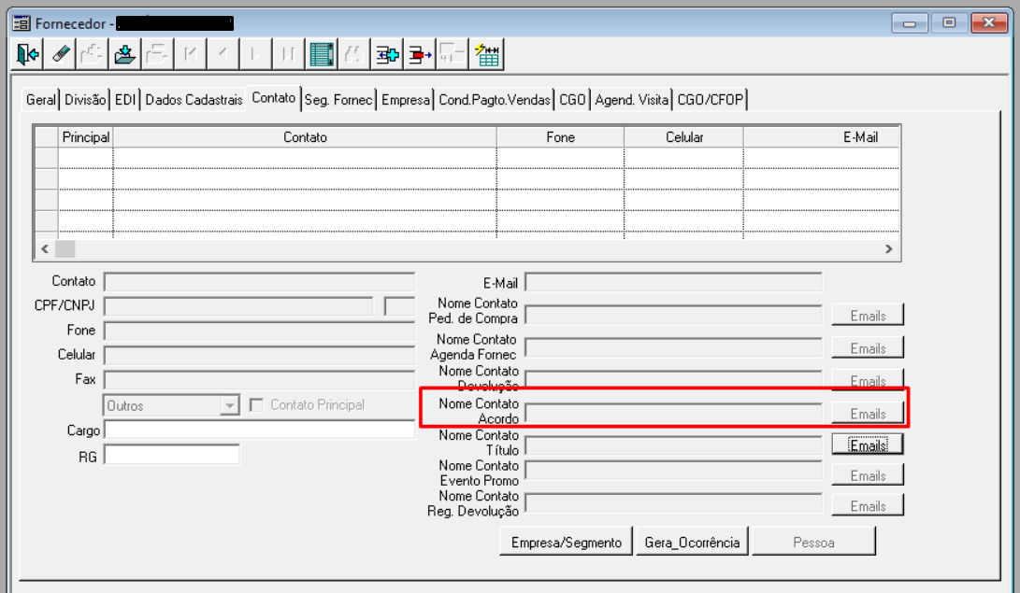Screen dimensions: 1020x593
Task: Click Emails button for Contato Devolução
Action: click(868, 380)
